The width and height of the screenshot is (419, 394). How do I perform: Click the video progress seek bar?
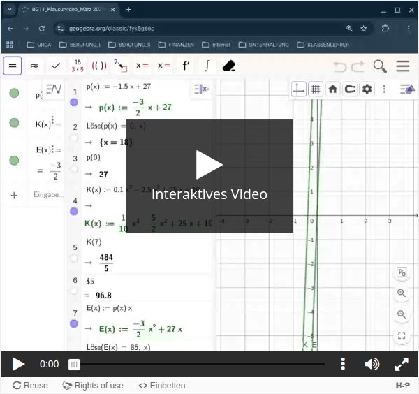click(x=199, y=364)
